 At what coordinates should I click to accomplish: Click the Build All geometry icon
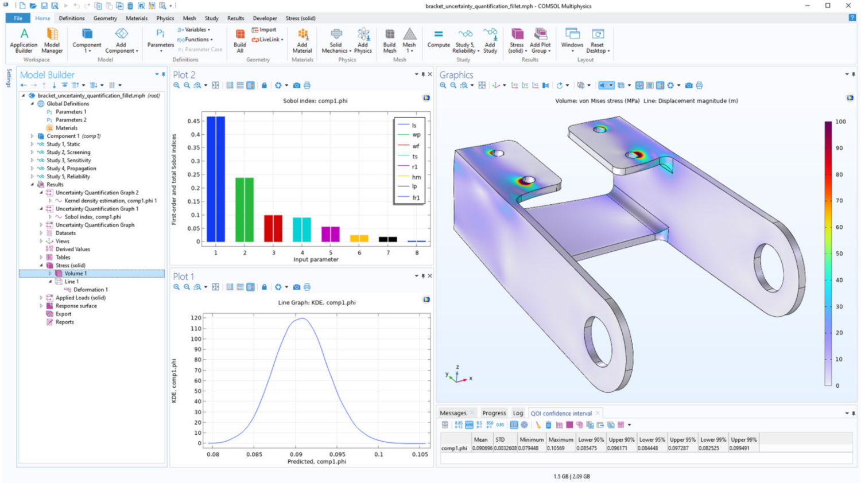pos(239,40)
